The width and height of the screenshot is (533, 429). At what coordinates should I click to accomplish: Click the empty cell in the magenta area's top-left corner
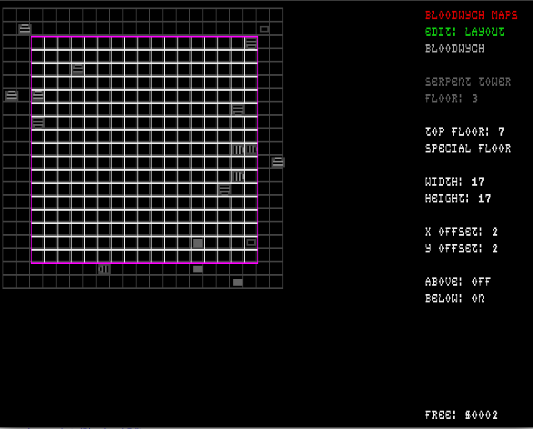coord(38,43)
